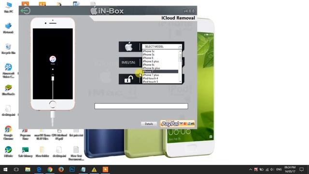Image resolution: width=309 pixels, height=174 pixels.
Task: Open the Google Chrome desktop shortcut
Action: tap(8, 132)
